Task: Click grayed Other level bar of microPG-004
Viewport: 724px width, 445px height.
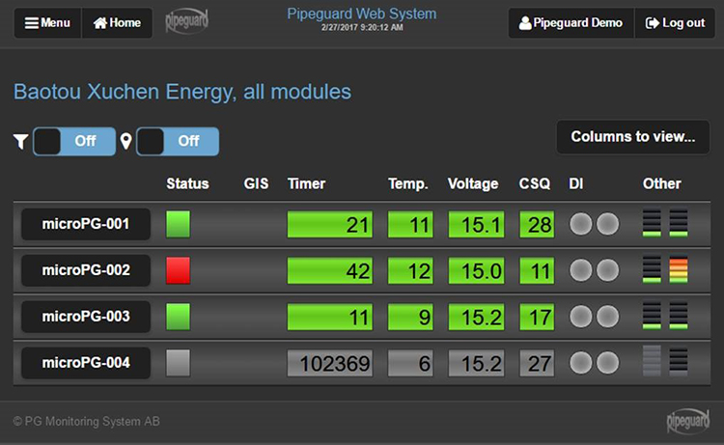Action: (x=652, y=361)
